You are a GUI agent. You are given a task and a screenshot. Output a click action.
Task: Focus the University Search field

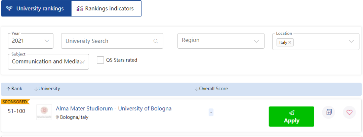click(x=108, y=41)
